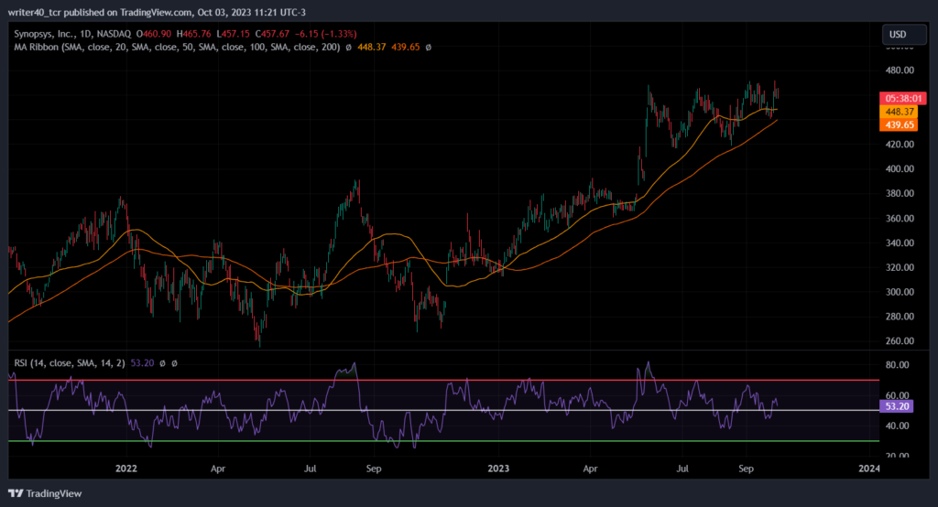Click the ø symbol right after the MA Ribbon parameters

[x=349, y=48]
